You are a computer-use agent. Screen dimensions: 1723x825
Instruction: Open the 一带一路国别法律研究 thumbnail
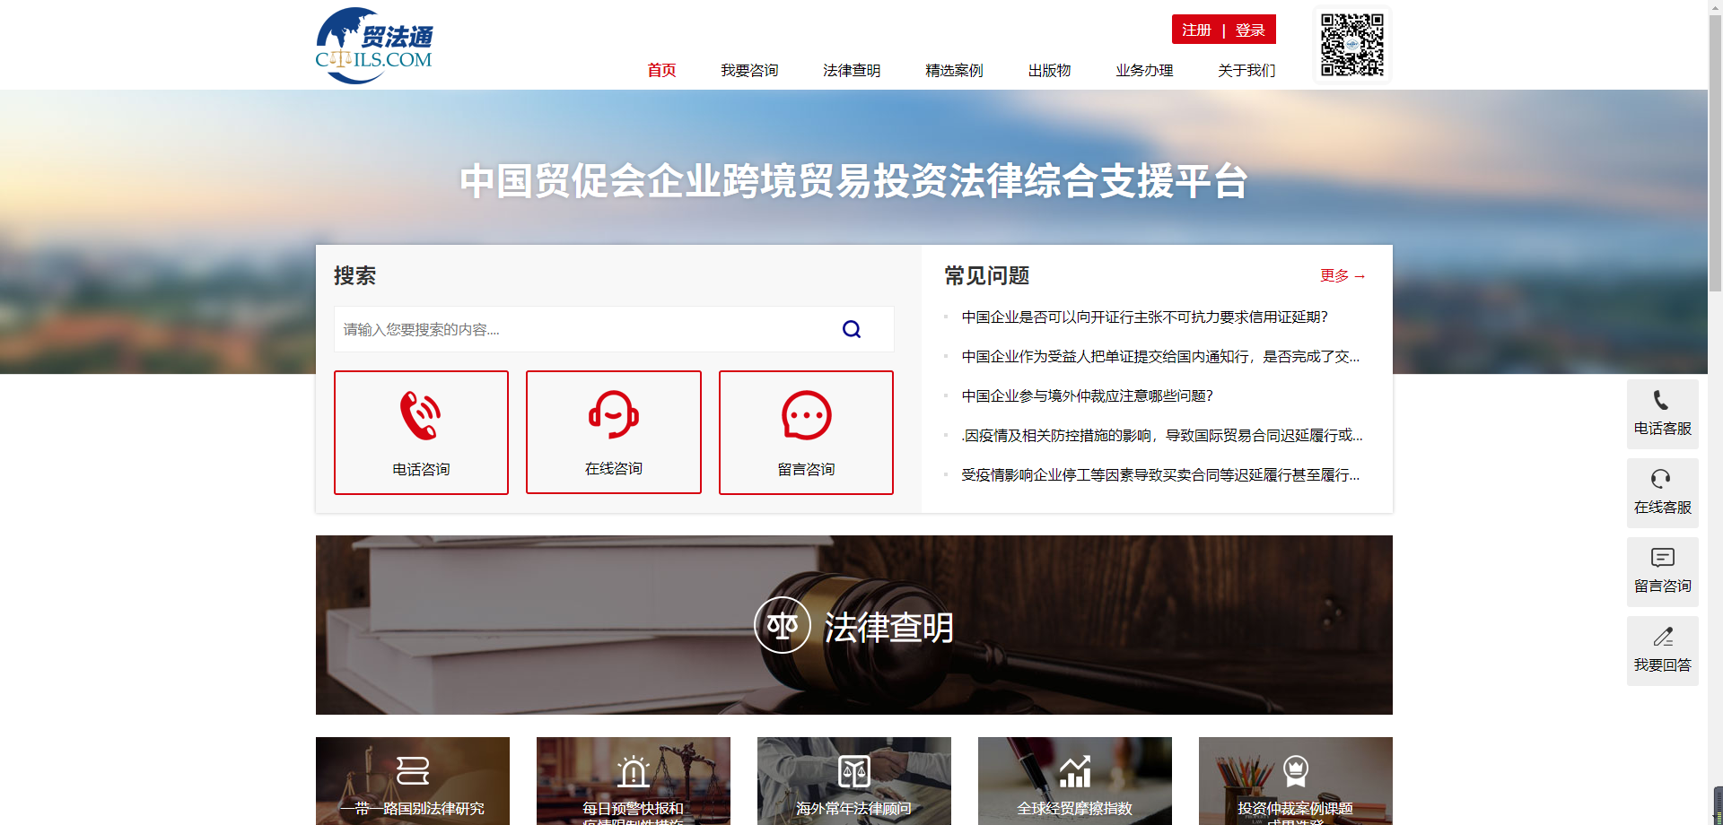[413, 780]
